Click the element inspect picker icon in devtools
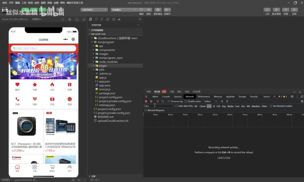This screenshot has width=304, height=182. [x=146, y=97]
